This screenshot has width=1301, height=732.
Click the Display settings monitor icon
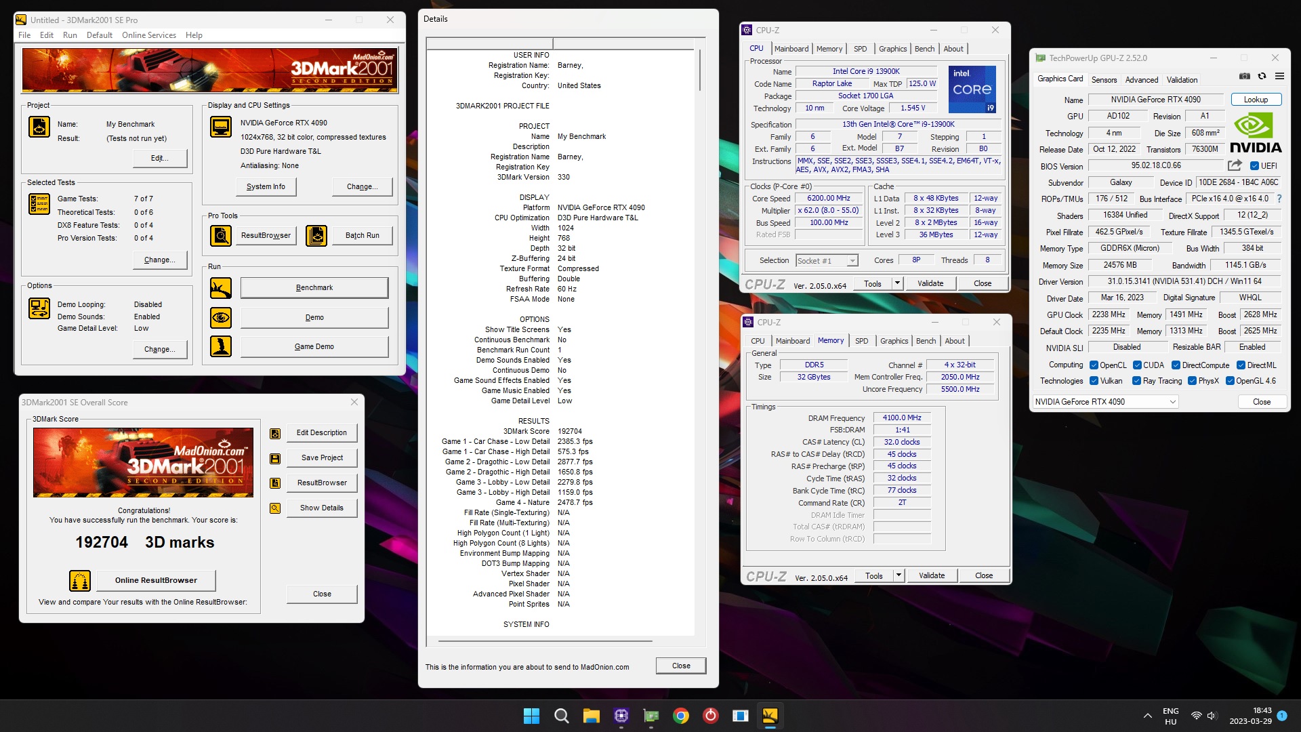coord(221,127)
